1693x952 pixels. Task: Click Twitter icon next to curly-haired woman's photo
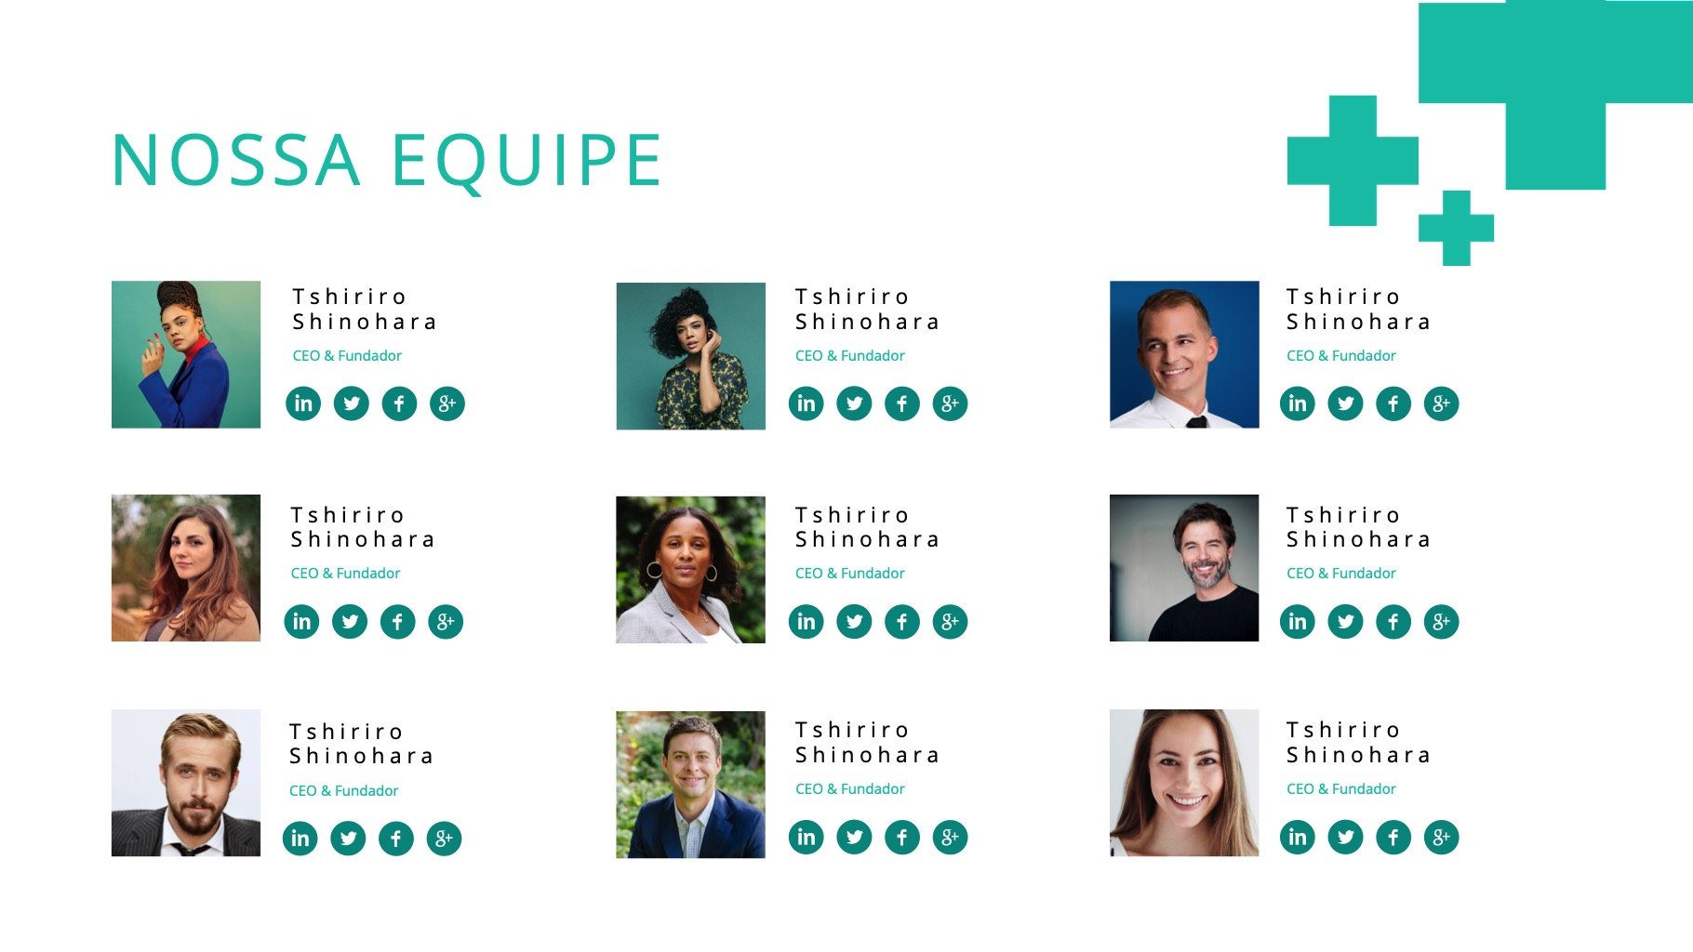point(854,403)
